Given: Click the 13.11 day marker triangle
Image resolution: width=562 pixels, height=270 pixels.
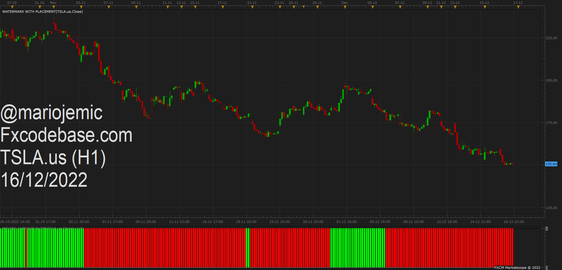Looking at the screenshot, I should 182,7.
